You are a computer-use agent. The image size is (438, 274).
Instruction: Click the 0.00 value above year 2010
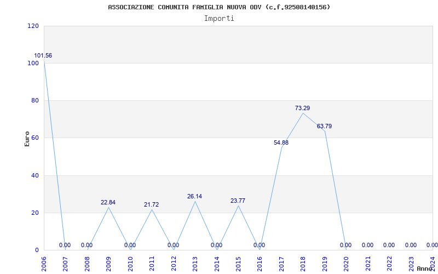pyautogui.click(x=130, y=245)
